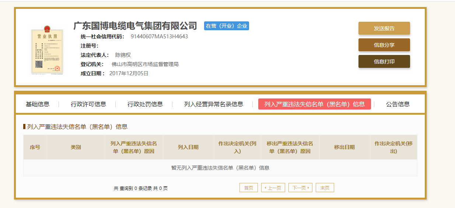Go to previous page with 上一页
Viewport: 455px width, 208px height.
point(273,188)
